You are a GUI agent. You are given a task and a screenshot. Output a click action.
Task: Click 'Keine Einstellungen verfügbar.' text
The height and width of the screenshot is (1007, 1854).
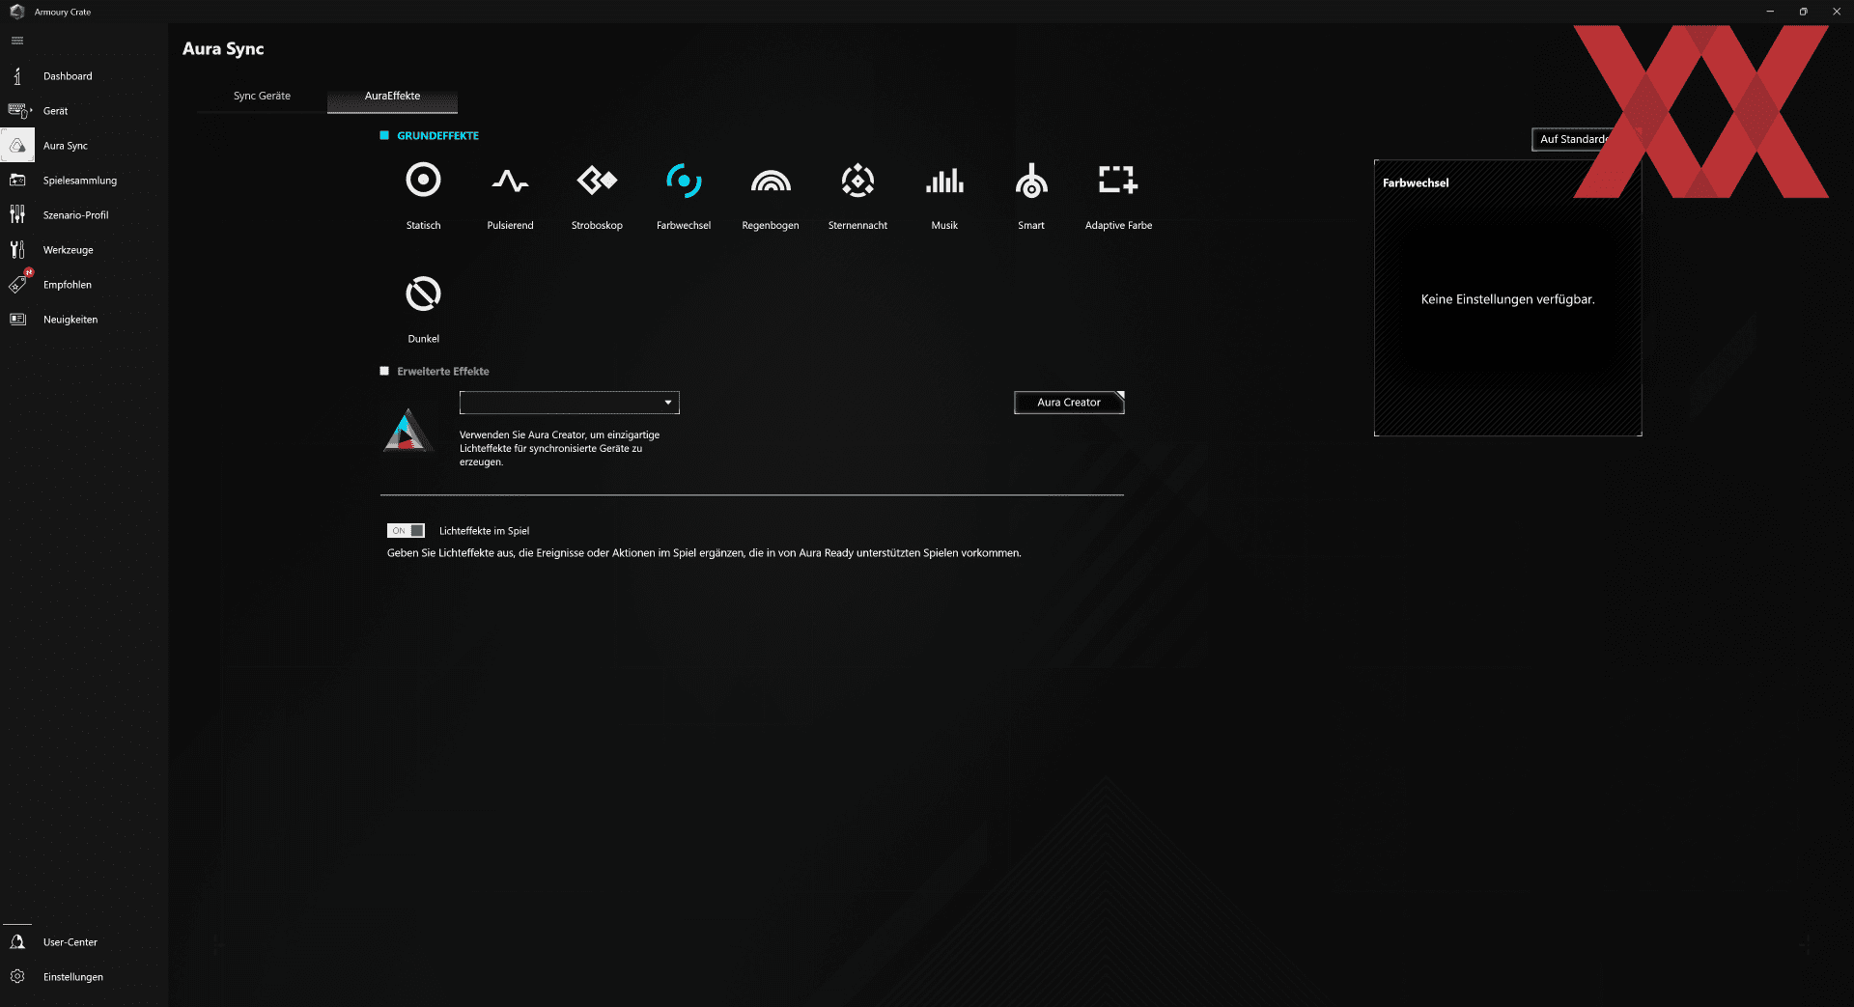pos(1507,300)
